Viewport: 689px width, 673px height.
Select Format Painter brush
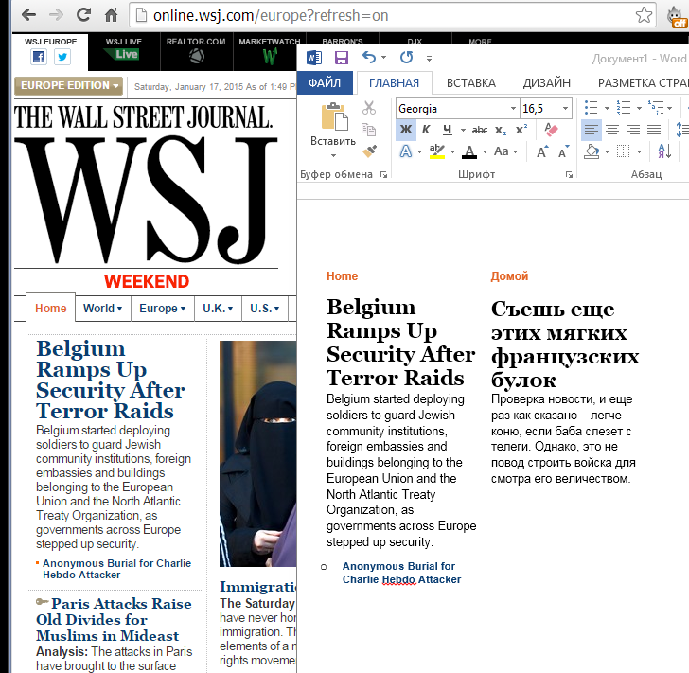point(369,151)
